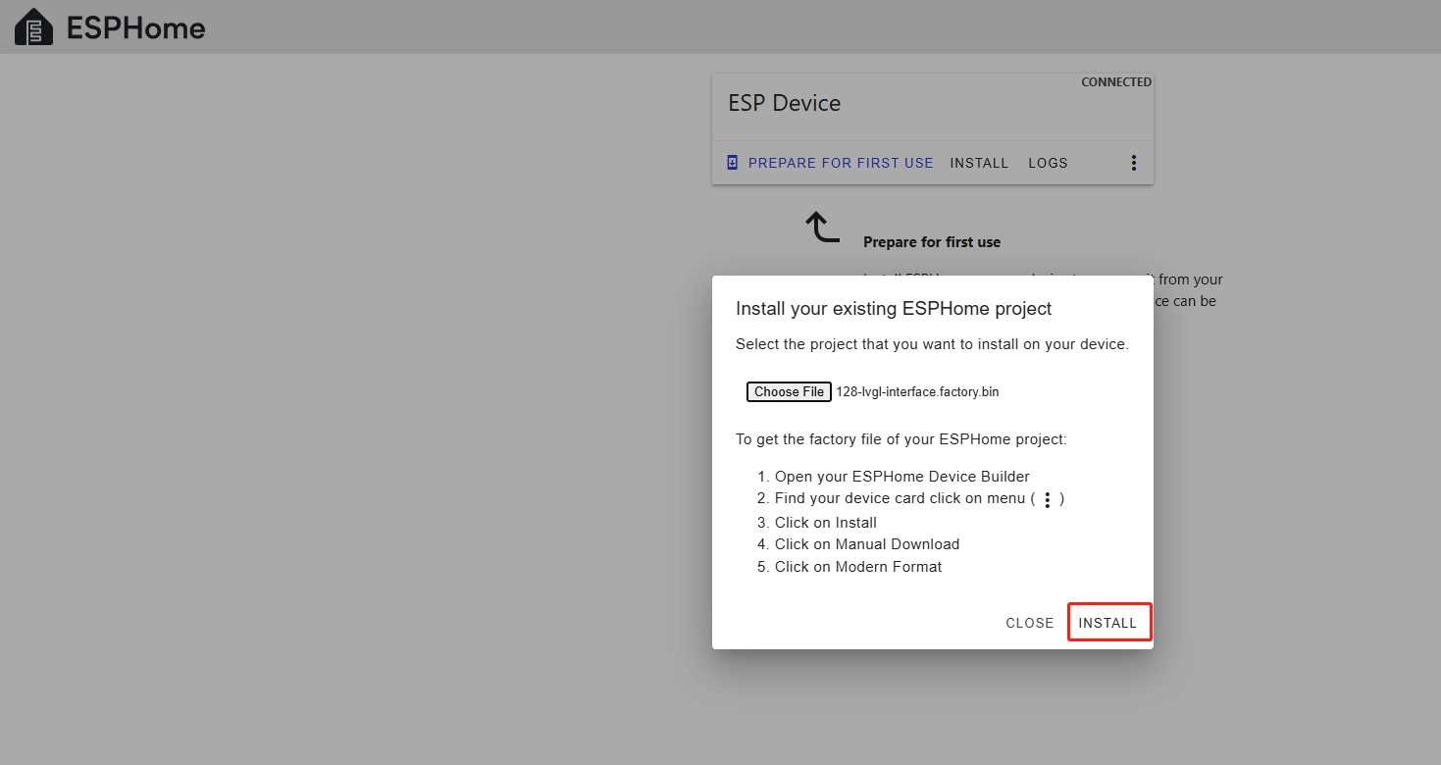This screenshot has height=765, width=1441.
Task: Click the Click on Manual Download step
Action: click(x=867, y=544)
